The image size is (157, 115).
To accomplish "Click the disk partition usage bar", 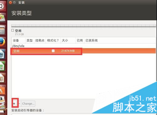I will click(x=84, y=26).
